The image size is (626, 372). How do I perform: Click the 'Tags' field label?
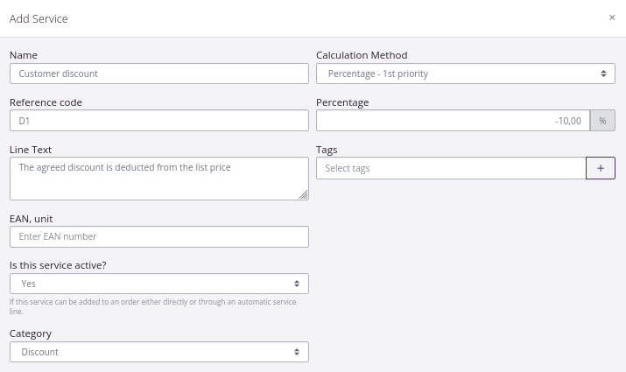point(327,150)
